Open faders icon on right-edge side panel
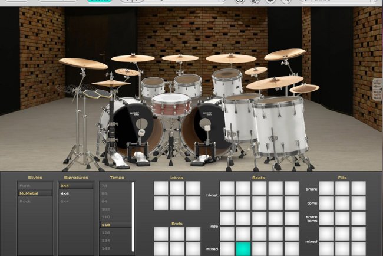This screenshot has height=256, width=383. (377, 84)
